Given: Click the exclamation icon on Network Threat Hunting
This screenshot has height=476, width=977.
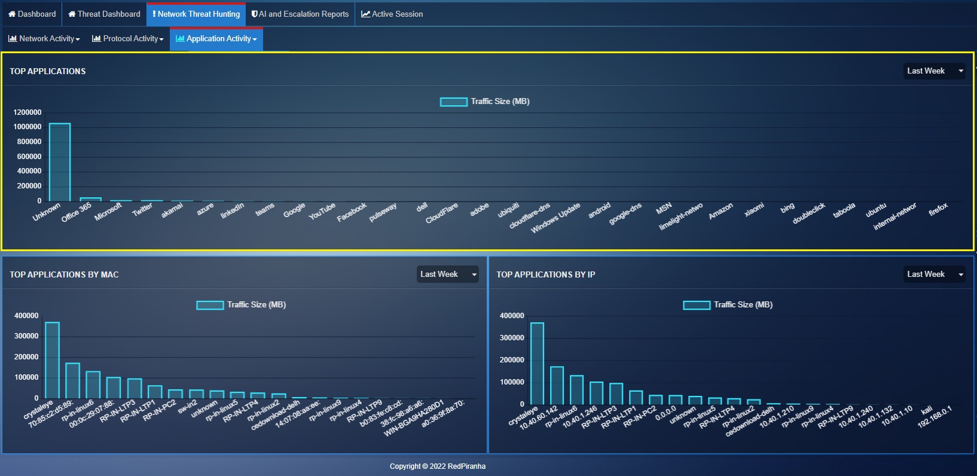Looking at the screenshot, I should pos(154,14).
